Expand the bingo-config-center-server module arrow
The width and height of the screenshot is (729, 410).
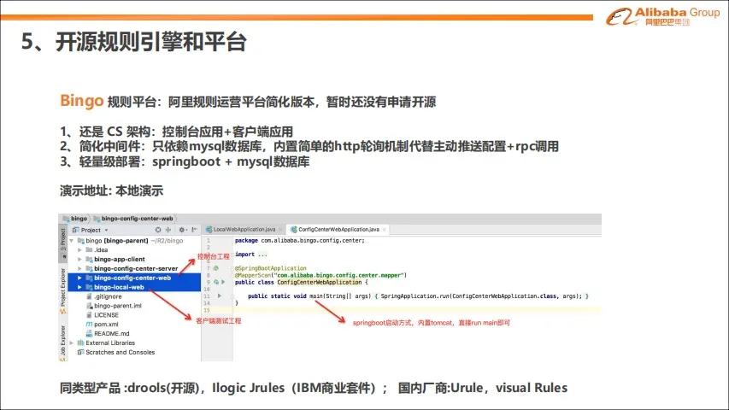(79, 268)
